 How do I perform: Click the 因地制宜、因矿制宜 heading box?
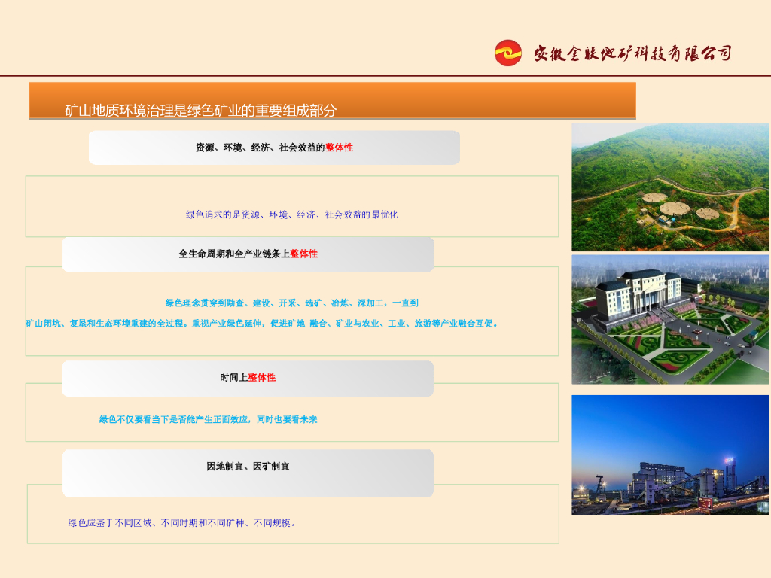(248, 473)
